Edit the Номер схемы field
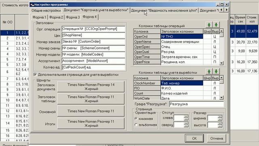Image resolution: width=259 pixels, height=146 pixels. pyautogui.click(x=93, y=48)
